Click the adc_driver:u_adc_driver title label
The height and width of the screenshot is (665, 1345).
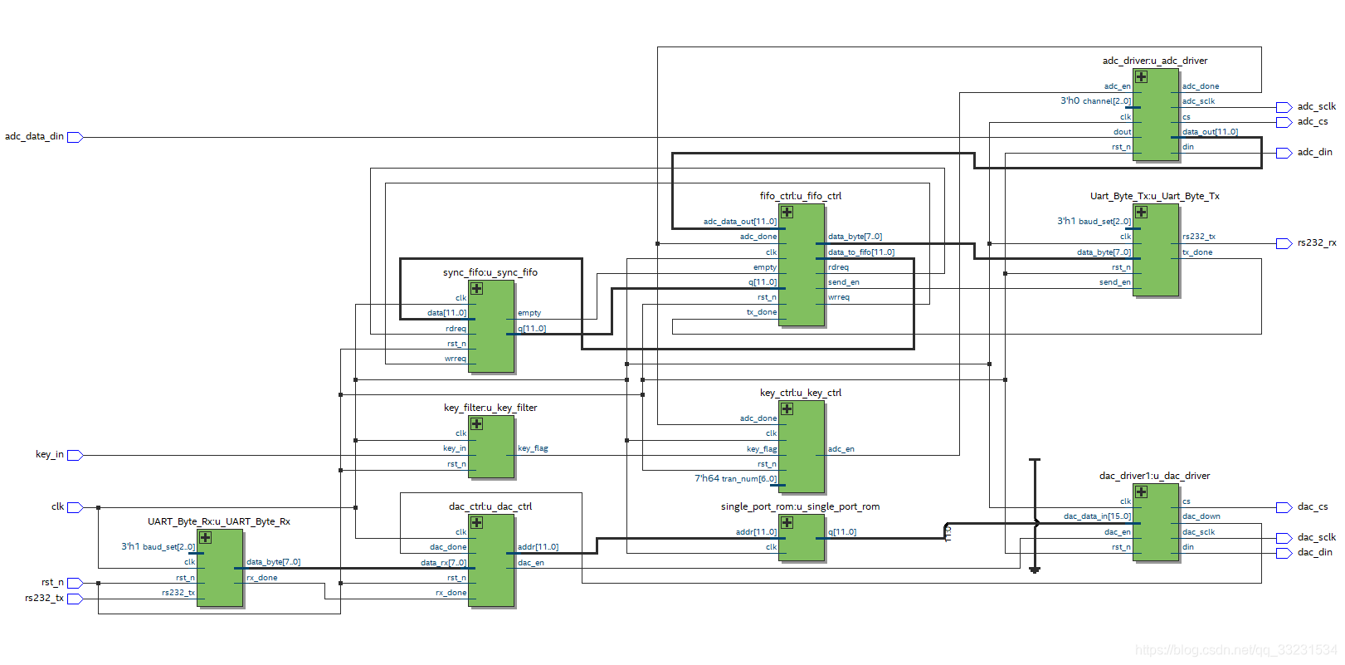tap(1155, 61)
